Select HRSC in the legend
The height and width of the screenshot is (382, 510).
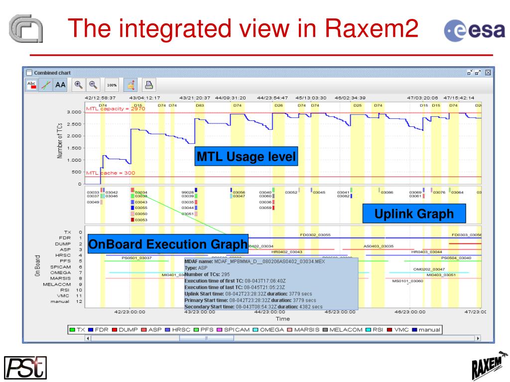pyautogui.click(x=178, y=330)
